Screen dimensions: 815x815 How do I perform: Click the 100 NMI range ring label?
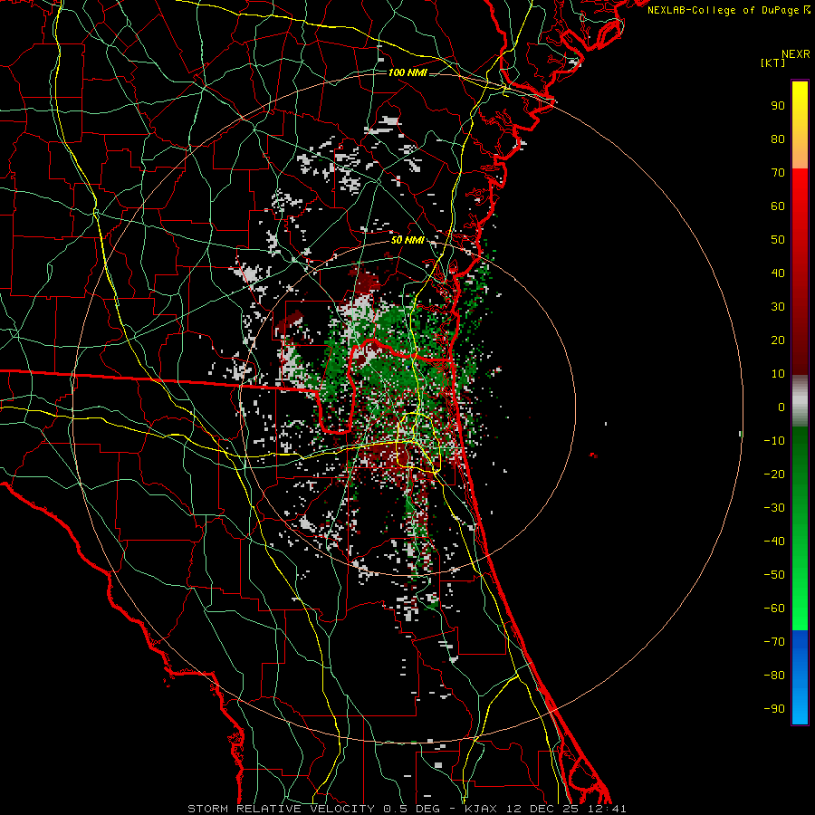coord(407,72)
